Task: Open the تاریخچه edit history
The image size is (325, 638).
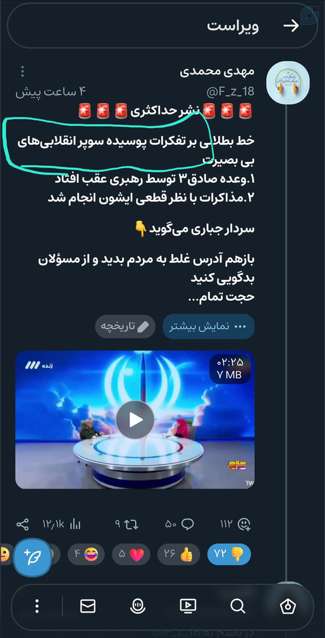Action: pos(125,327)
